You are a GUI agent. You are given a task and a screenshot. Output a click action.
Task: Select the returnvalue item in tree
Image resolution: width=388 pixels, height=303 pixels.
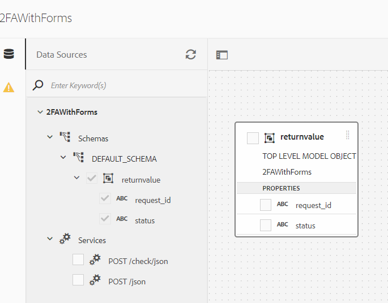pos(140,180)
